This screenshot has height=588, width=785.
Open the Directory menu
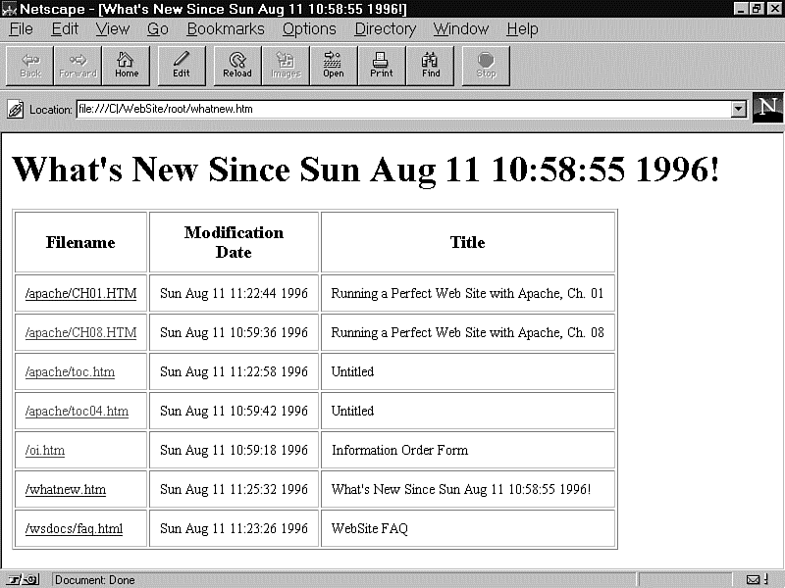coord(385,29)
